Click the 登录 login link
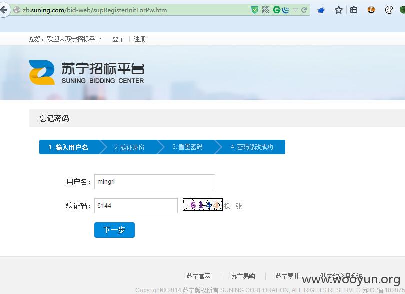This screenshot has width=405, height=294. [118, 39]
